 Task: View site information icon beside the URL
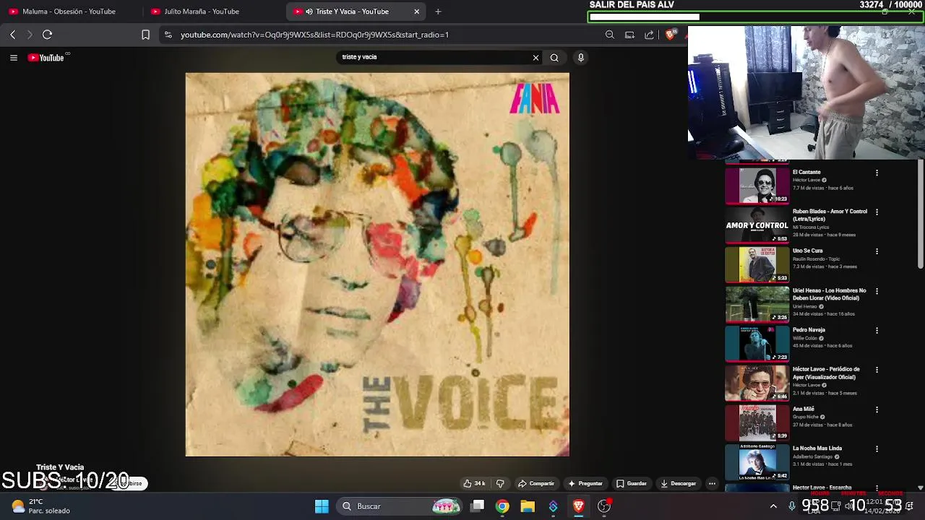click(x=168, y=35)
